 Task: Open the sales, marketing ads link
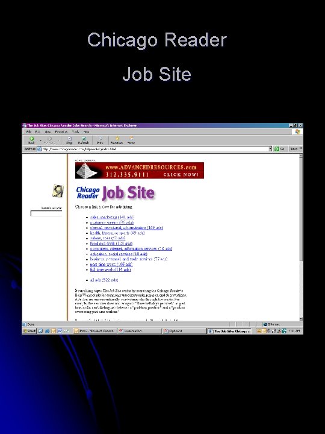(x=112, y=217)
